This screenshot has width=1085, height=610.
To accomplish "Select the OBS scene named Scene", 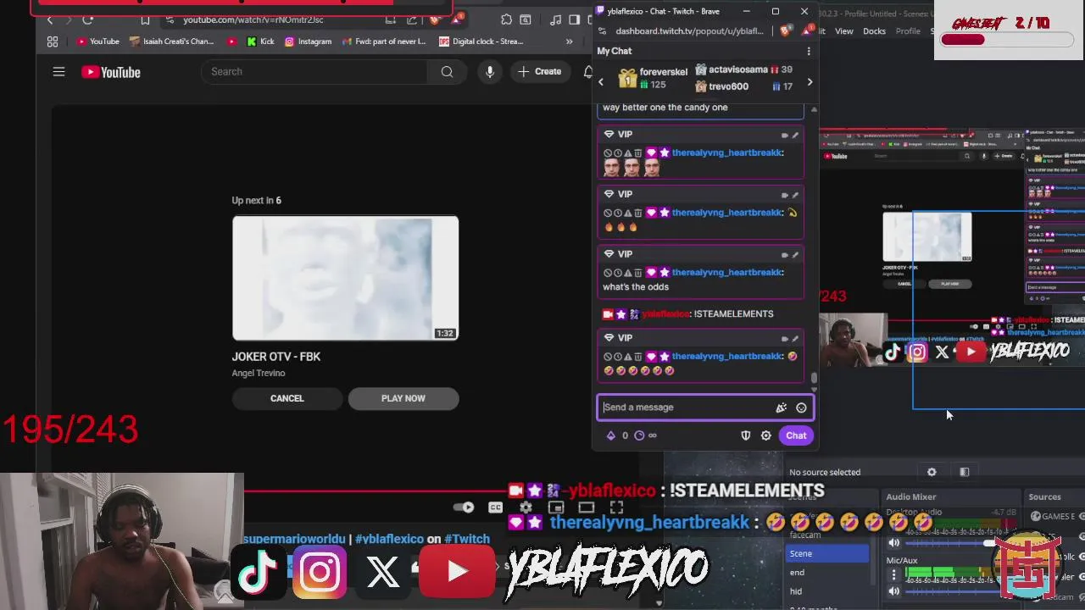I will point(827,554).
